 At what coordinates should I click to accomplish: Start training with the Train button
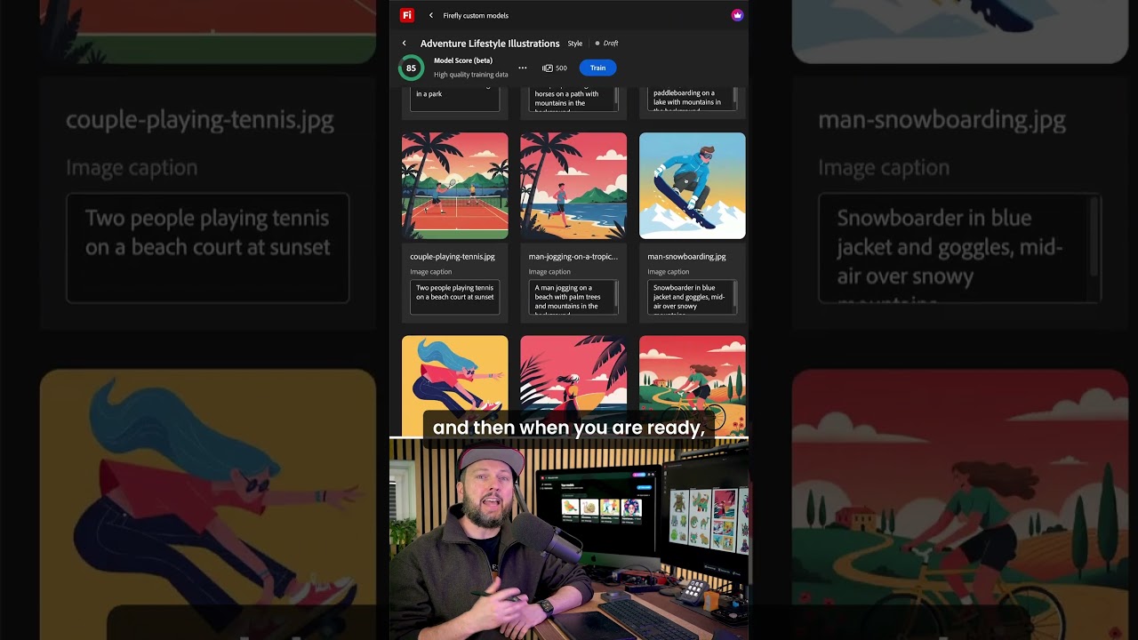[597, 68]
